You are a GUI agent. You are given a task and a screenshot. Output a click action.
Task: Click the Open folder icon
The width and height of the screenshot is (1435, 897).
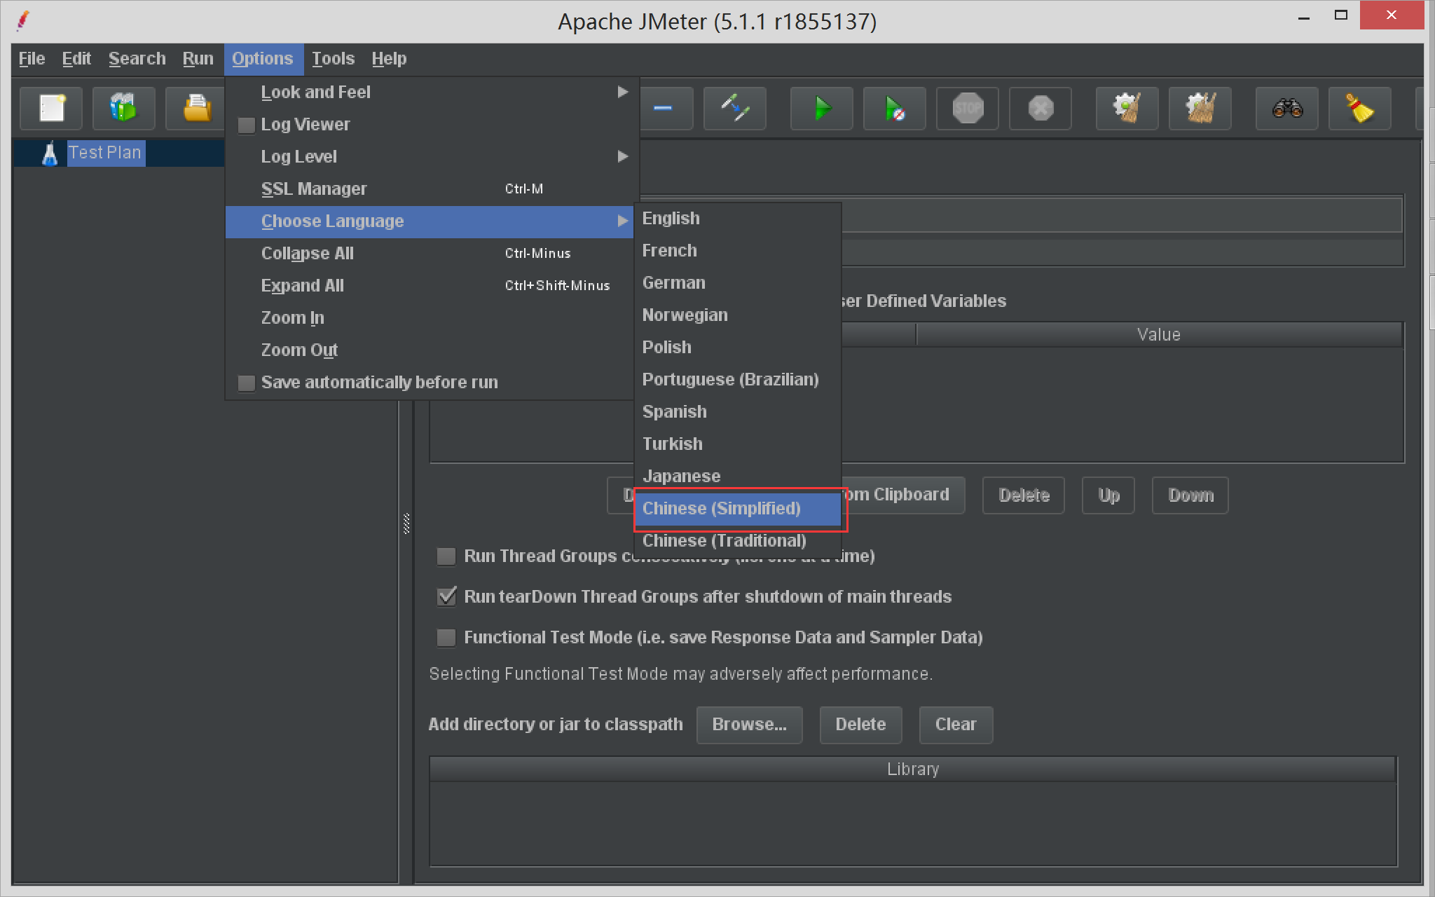pos(195,109)
